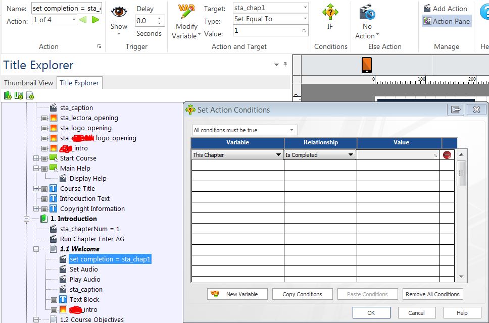Collapse the 1. Introduction chapter node
This screenshot has width=489, height=323.
coord(26,219)
